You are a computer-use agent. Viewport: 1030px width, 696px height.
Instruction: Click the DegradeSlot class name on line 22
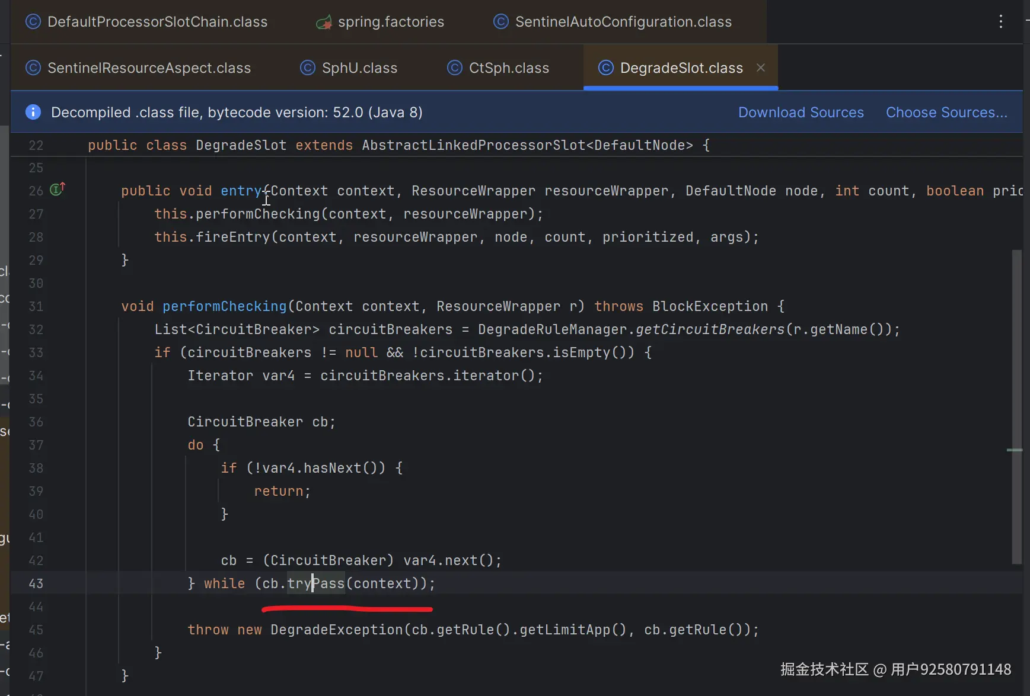click(x=241, y=145)
